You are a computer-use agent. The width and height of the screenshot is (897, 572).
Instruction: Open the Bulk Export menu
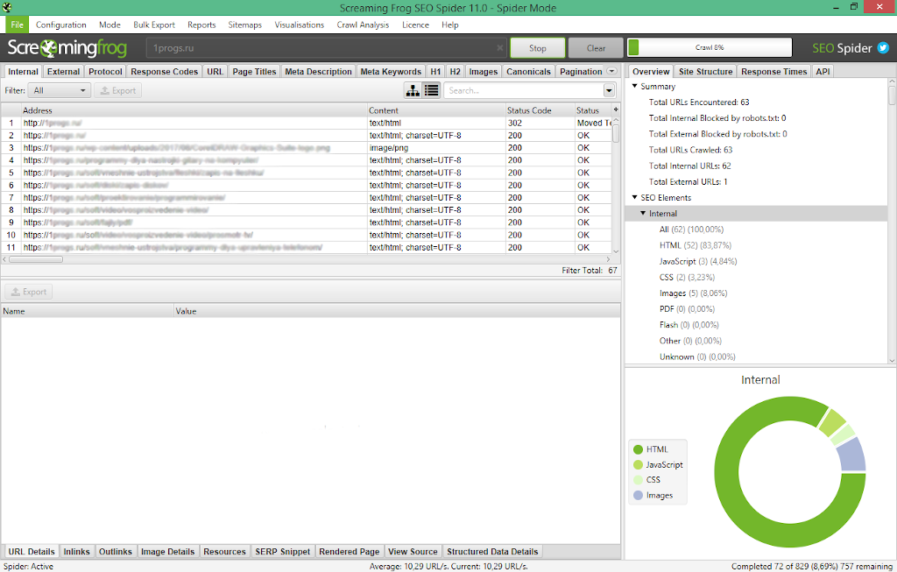point(154,25)
